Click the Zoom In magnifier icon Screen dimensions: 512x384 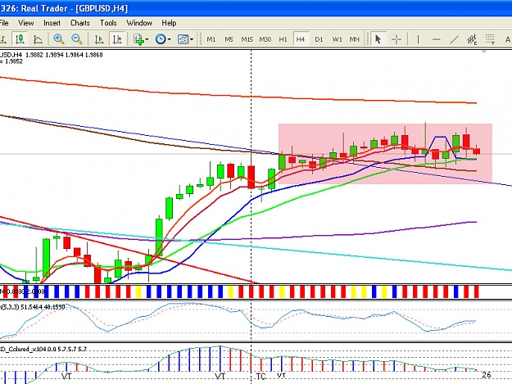tap(59, 39)
